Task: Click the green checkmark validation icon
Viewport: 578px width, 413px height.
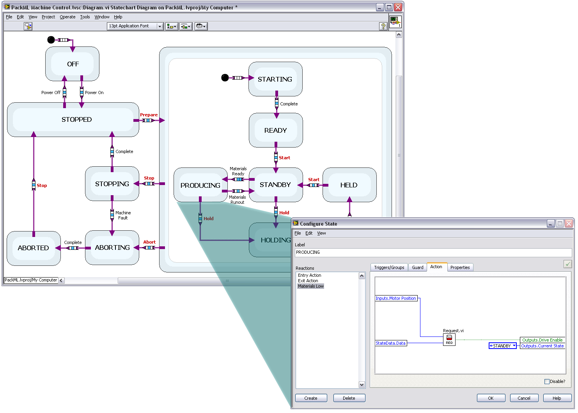Action: (x=567, y=264)
